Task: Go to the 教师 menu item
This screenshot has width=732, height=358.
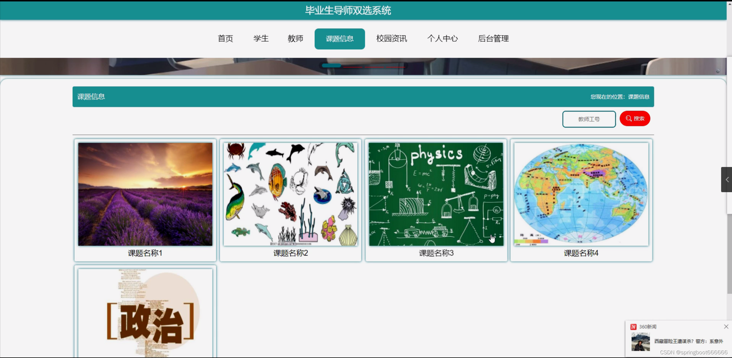Action: point(295,39)
